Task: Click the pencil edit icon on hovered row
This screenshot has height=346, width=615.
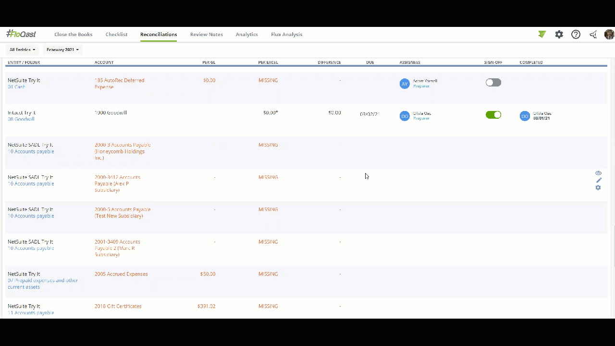Action: [599, 180]
